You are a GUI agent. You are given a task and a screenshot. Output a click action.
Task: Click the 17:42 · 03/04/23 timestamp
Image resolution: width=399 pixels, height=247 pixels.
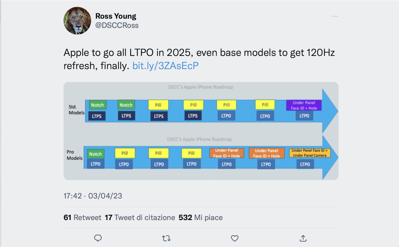[x=93, y=196]
